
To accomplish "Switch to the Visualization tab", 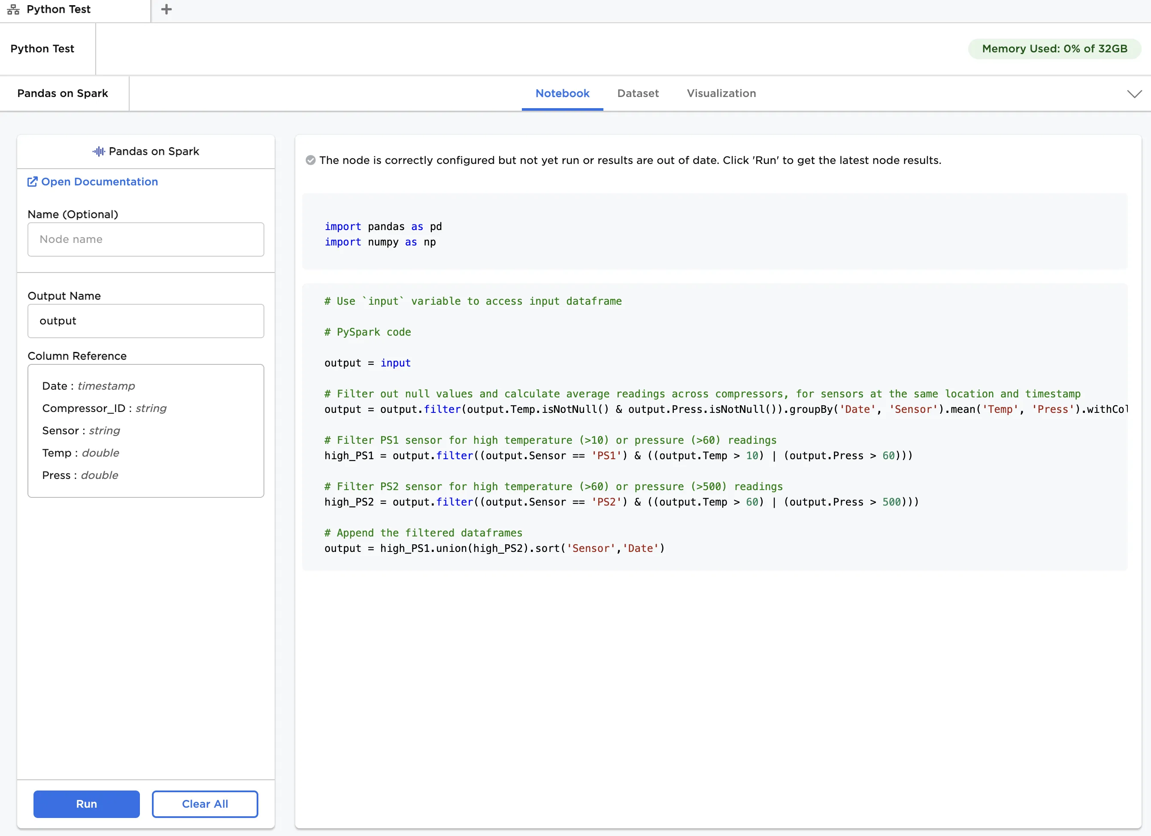I will [x=721, y=94].
